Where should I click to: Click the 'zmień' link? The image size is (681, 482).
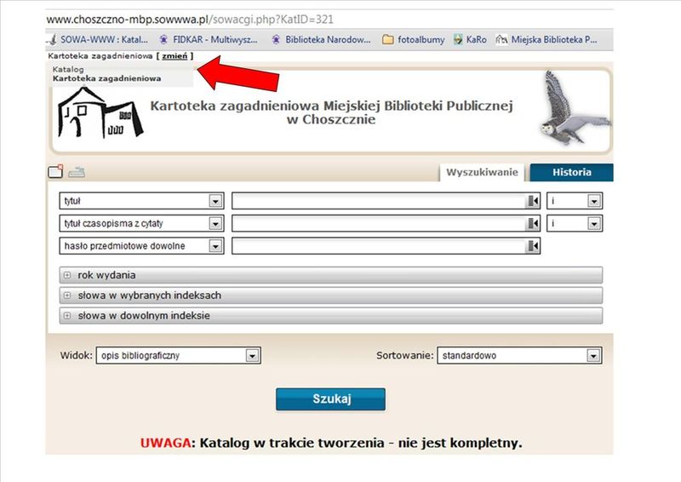point(175,55)
